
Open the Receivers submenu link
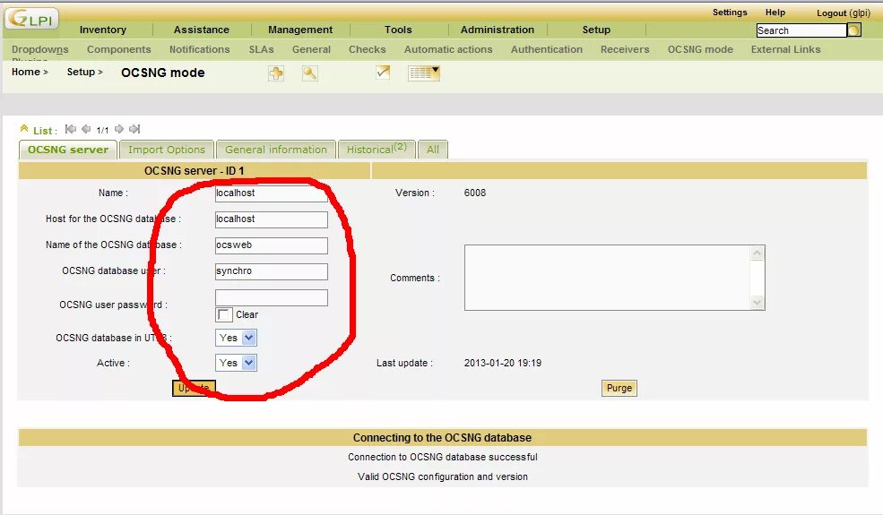(625, 49)
